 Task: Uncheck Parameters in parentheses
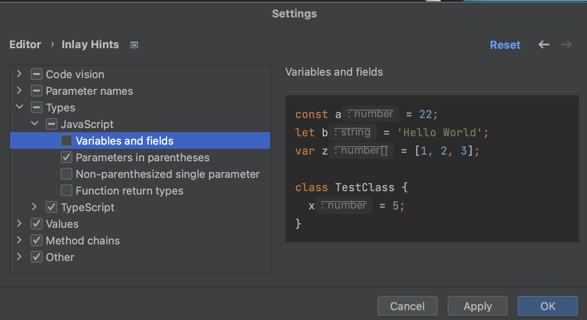pyautogui.click(x=66, y=157)
